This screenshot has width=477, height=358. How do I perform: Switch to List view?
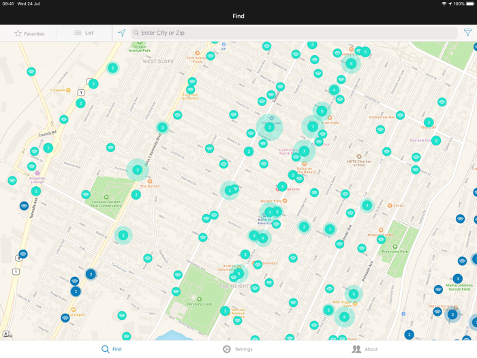84,33
